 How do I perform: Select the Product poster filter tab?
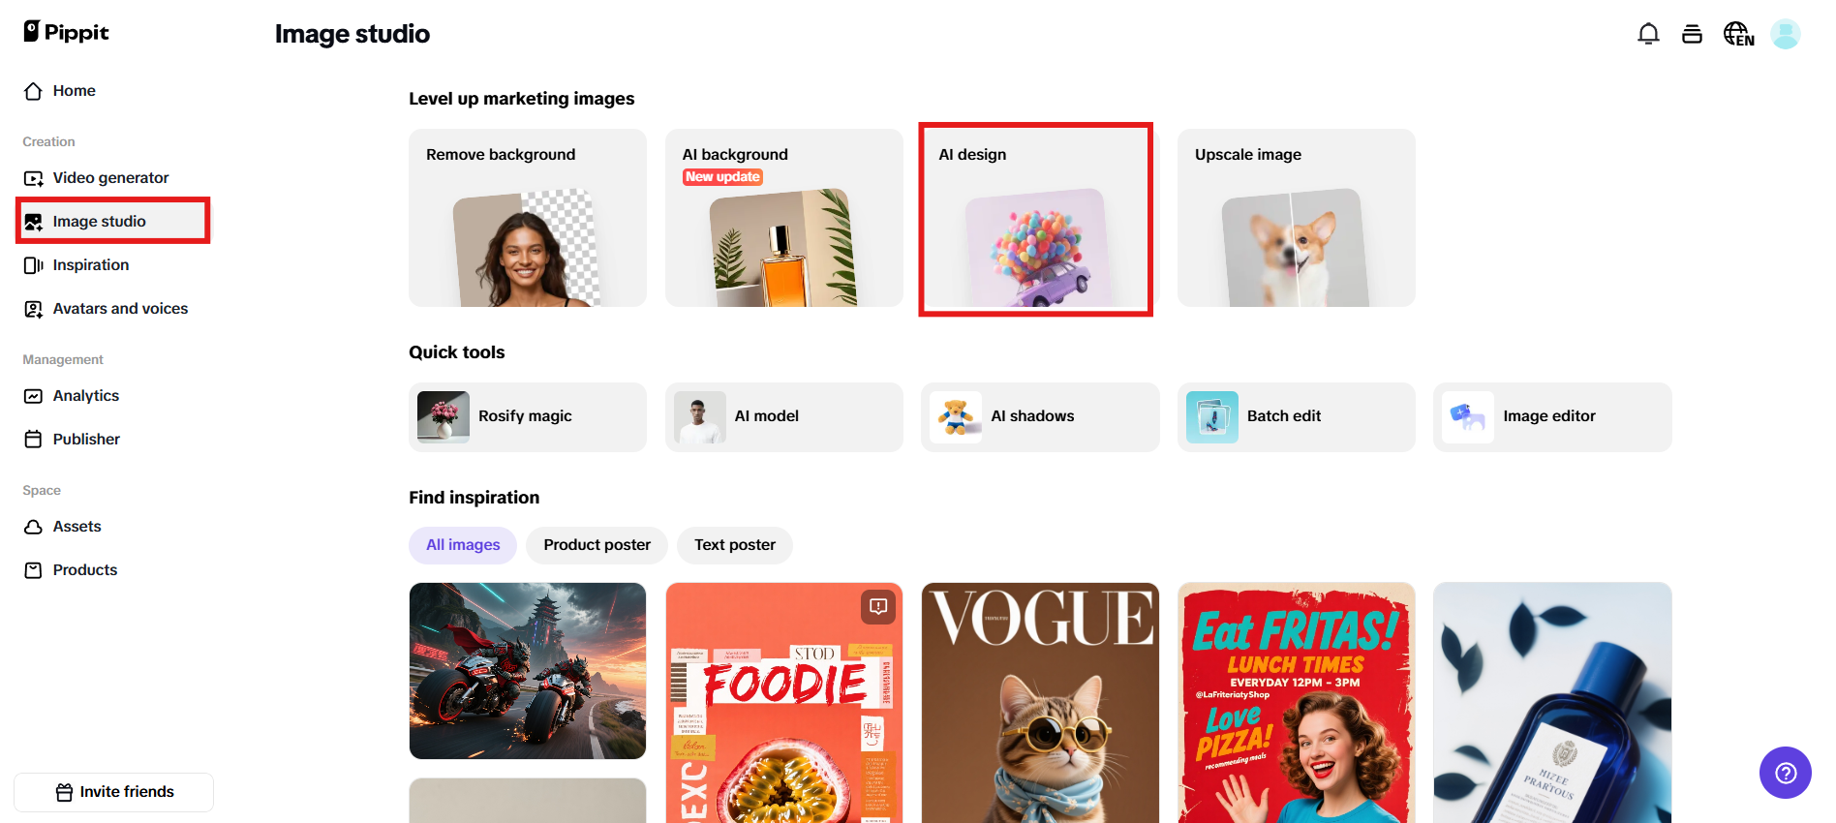click(x=597, y=545)
